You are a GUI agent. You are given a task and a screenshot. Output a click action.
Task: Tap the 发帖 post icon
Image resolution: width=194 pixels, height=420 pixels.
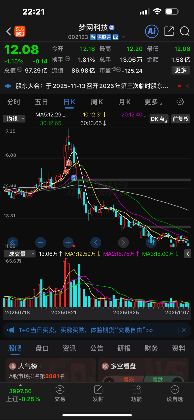pyautogui.click(x=98, y=394)
